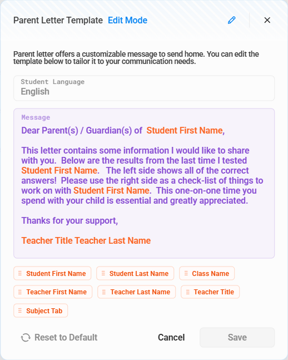Viewport: 288px width, 360px height.
Task: Click drag handle on Teacher Last Name chip
Action: (104, 292)
